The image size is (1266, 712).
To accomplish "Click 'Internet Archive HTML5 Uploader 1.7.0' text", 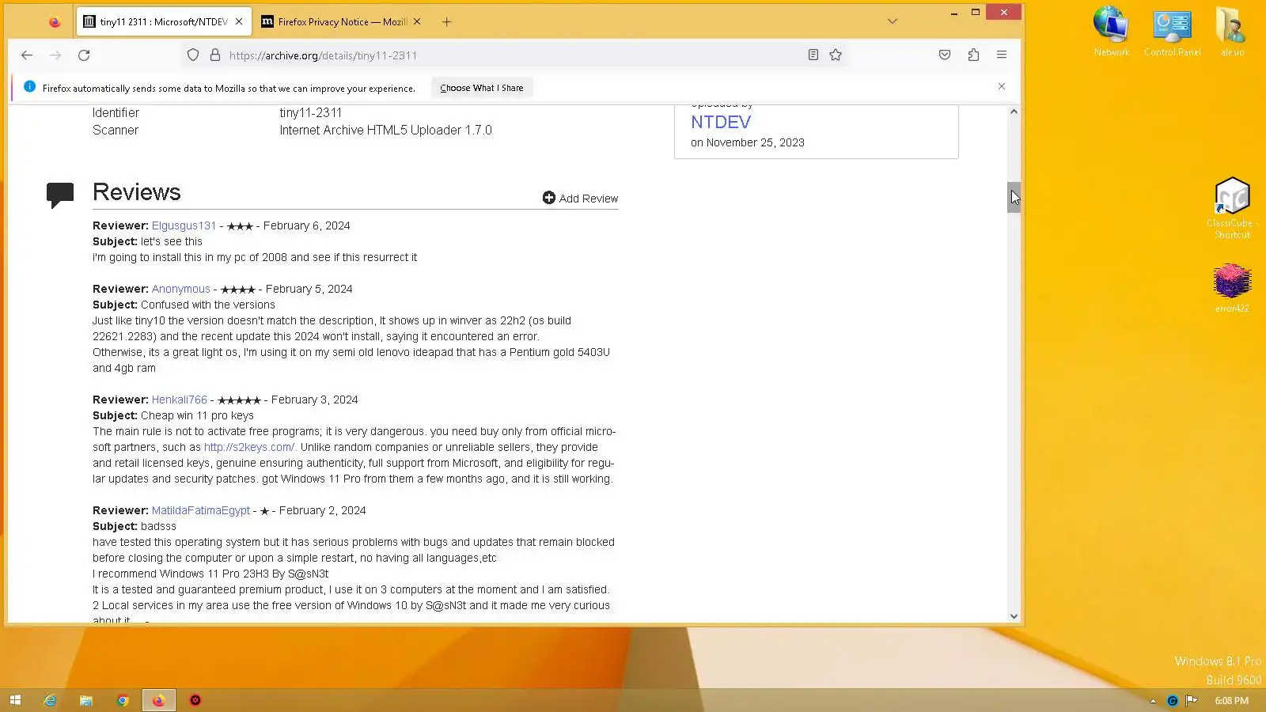I will 385,131.
